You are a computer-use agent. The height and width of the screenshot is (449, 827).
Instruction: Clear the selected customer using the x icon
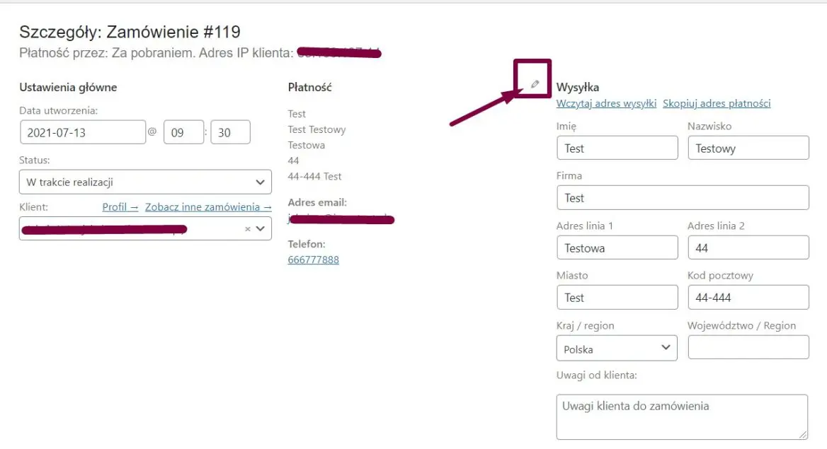pyautogui.click(x=247, y=228)
